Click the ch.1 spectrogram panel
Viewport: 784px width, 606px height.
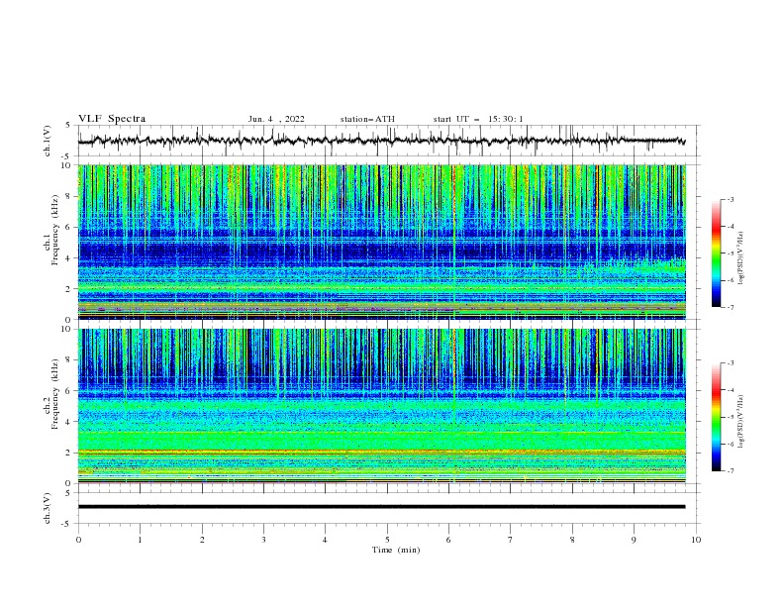coord(381,242)
